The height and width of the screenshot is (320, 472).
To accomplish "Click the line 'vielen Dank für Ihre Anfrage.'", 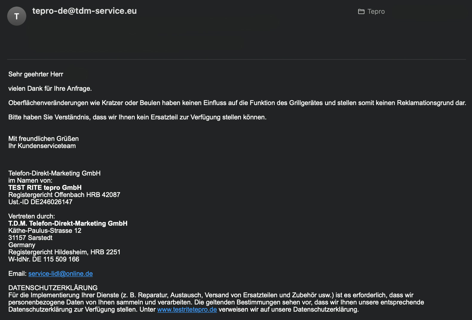I will tap(50, 88).
